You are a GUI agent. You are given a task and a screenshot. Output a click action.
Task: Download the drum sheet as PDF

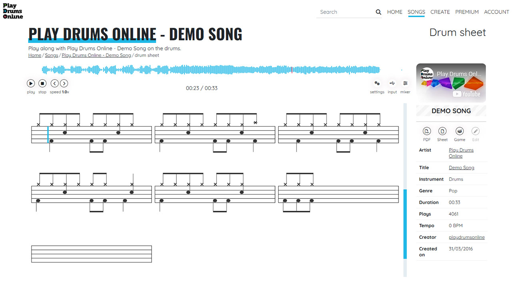coord(426,131)
